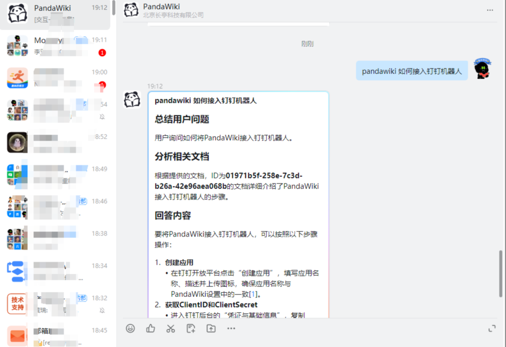Open the group chat at 19:11 with unread badge

point(55,46)
